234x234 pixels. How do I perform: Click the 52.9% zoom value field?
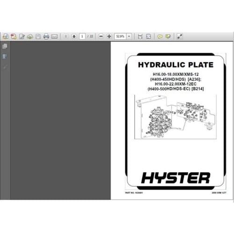coord(120,37)
